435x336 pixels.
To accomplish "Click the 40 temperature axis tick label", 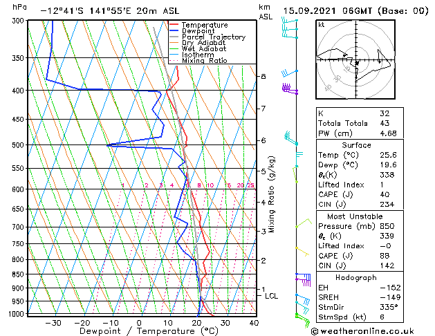I will tap(254, 323).
